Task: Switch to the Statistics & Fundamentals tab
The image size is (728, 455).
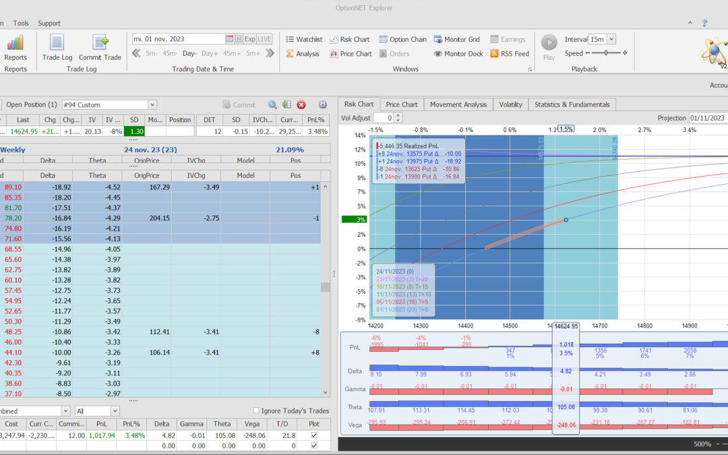Action: point(572,104)
